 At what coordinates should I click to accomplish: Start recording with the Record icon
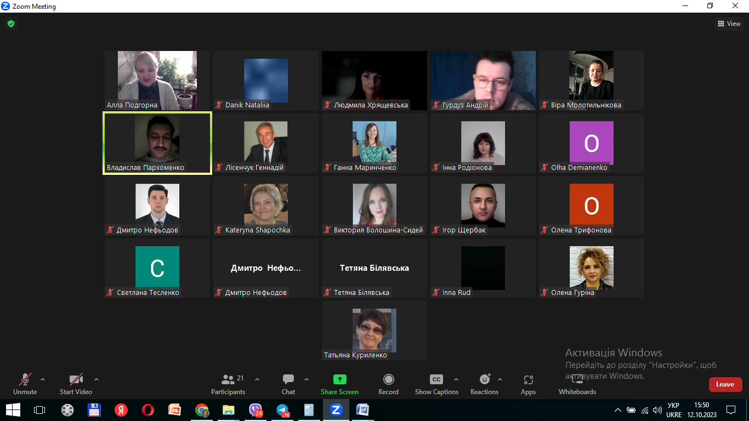(388, 380)
